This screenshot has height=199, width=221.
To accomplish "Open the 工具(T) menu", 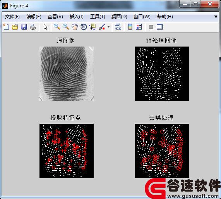I will pyautogui.click(x=98, y=17).
